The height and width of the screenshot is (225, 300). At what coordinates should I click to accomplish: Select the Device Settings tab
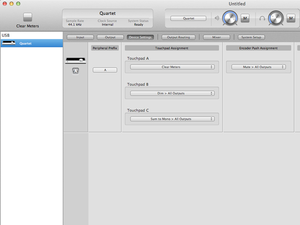point(140,37)
